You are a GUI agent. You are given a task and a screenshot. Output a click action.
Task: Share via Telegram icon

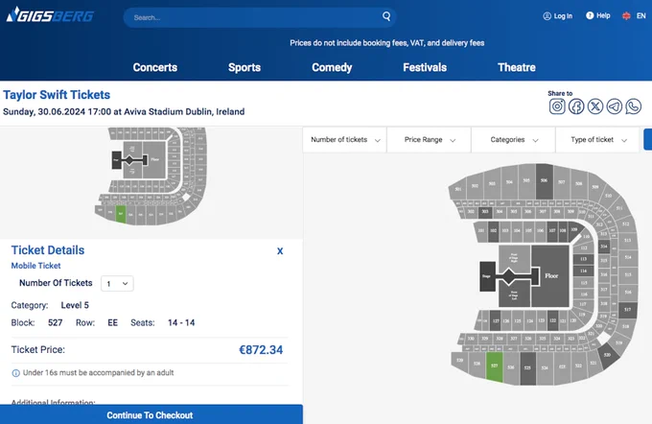coord(615,106)
